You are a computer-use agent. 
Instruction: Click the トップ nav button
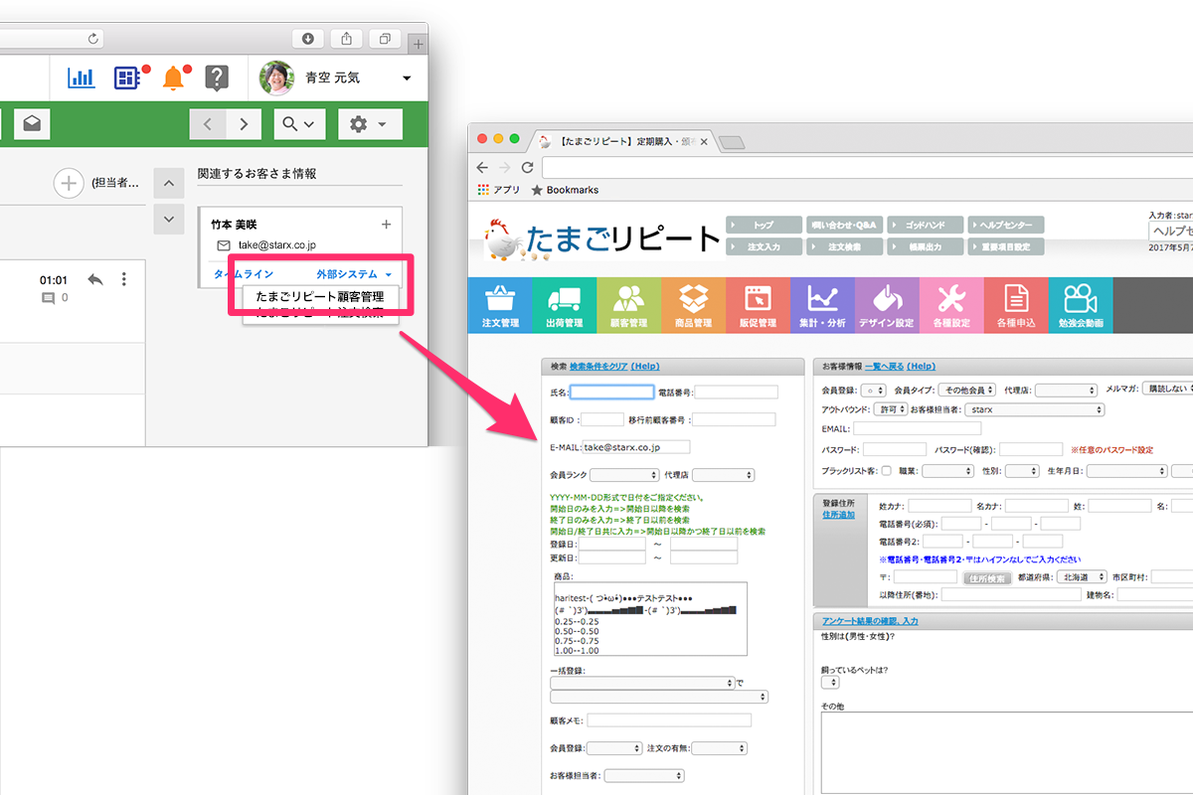[x=764, y=225]
